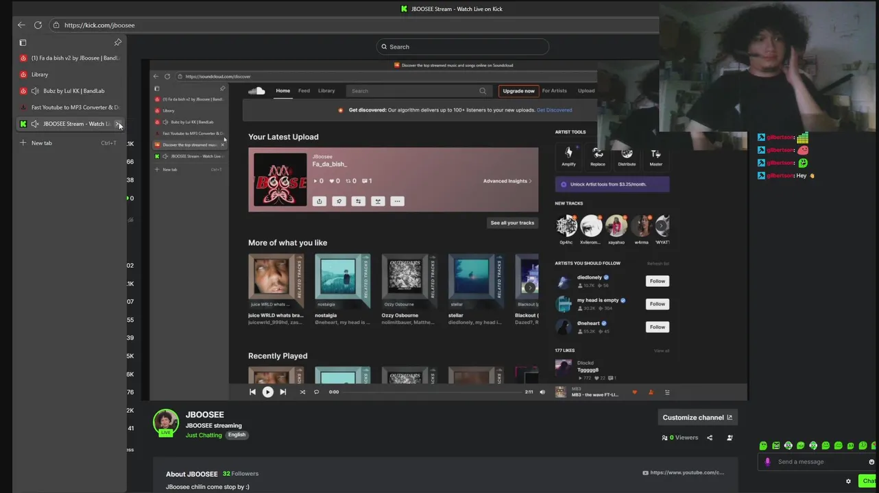Open Customize channel button

tap(697, 418)
